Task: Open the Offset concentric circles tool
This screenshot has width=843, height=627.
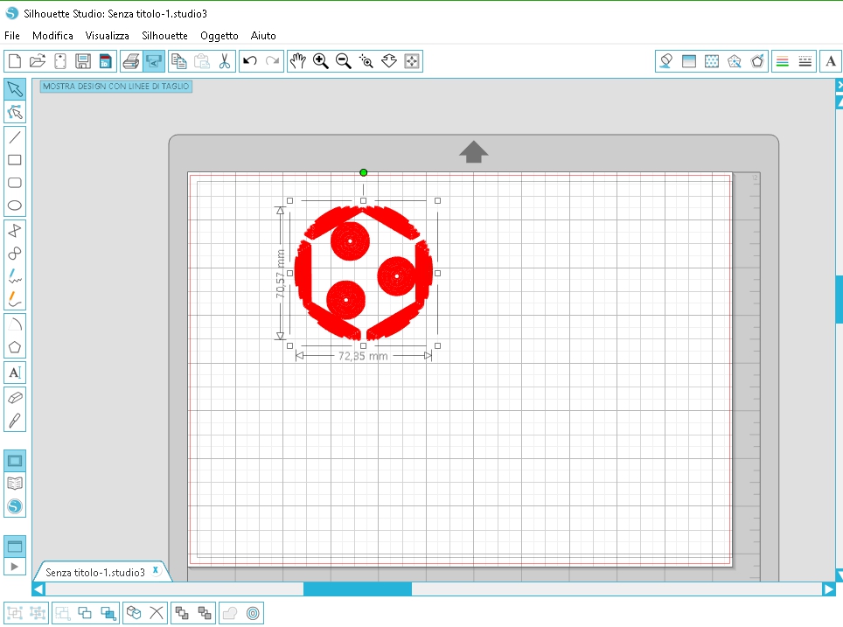Action: pyautogui.click(x=253, y=613)
